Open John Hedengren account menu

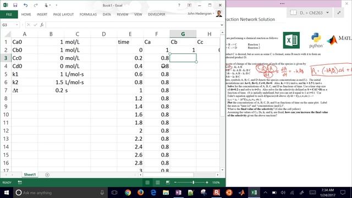[201, 14]
